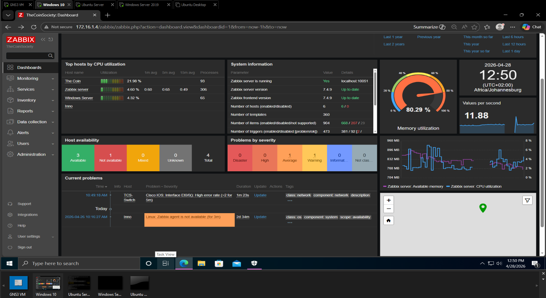Open the Cisco IOS interface error problem
This screenshot has width=546, height=298.
[x=189, y=198]
